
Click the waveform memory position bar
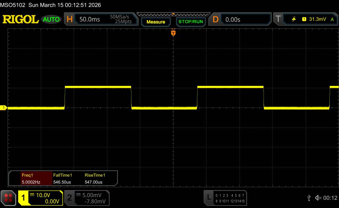(173, 14)
